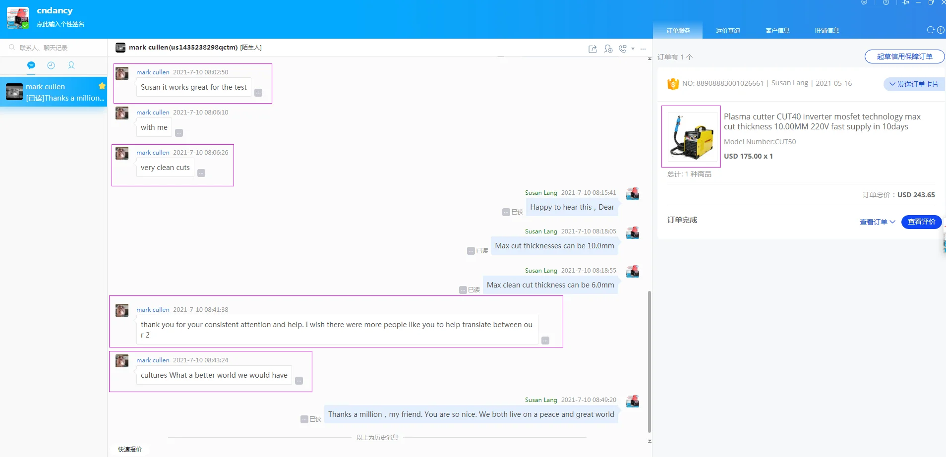Open the Plasma cutter CUT40 product title
This screenshot has width=946, height=457.
822,121
